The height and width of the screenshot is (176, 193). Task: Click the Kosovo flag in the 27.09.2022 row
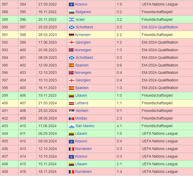pos(71,4)
